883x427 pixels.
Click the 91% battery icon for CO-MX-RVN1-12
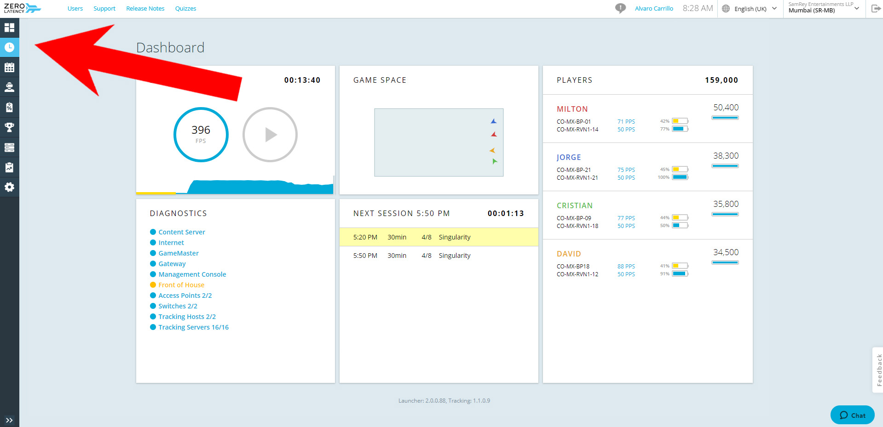click(x=680, y=274)
